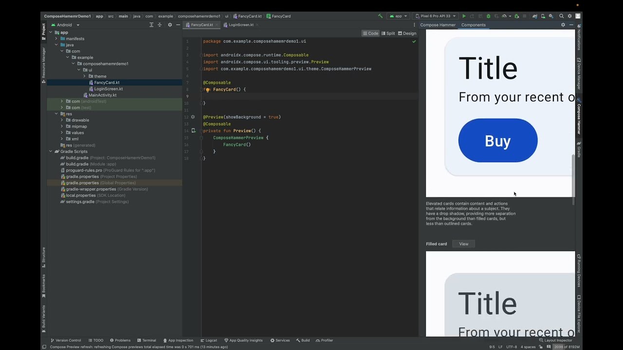Open the Layout Inspector from the status bar
This screenshot has width=623, height=350.
click(555, 340)
